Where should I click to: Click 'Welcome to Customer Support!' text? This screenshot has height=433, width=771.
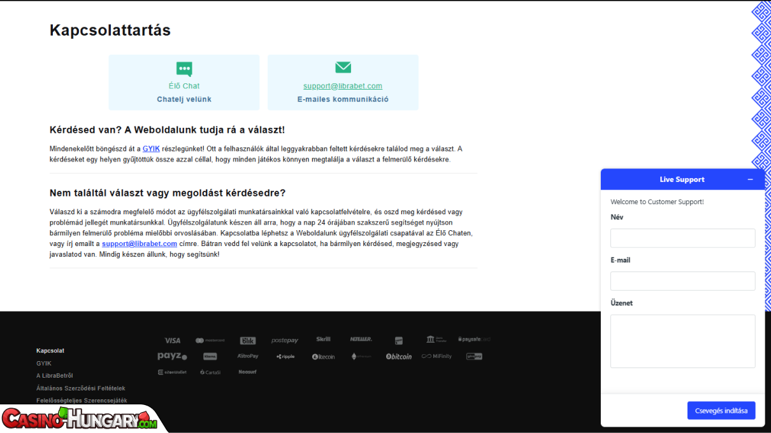(x=657, y=202)
